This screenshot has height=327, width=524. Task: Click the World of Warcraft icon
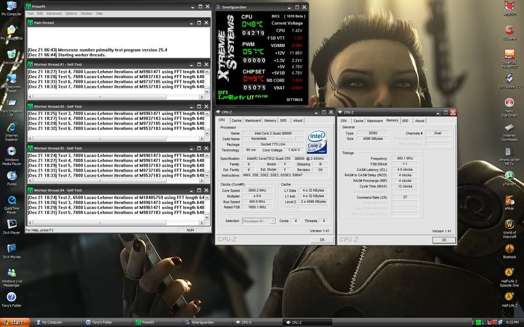coord(509,229)
